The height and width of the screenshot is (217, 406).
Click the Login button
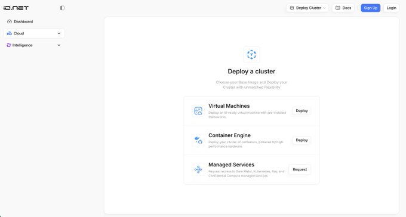[x=391, y=8]
